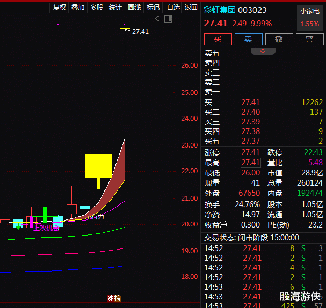
Task: Open the 叠加 overlay option
Action: point(78,8)
